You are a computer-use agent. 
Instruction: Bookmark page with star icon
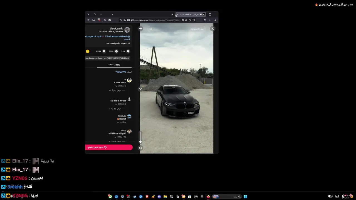120,20
